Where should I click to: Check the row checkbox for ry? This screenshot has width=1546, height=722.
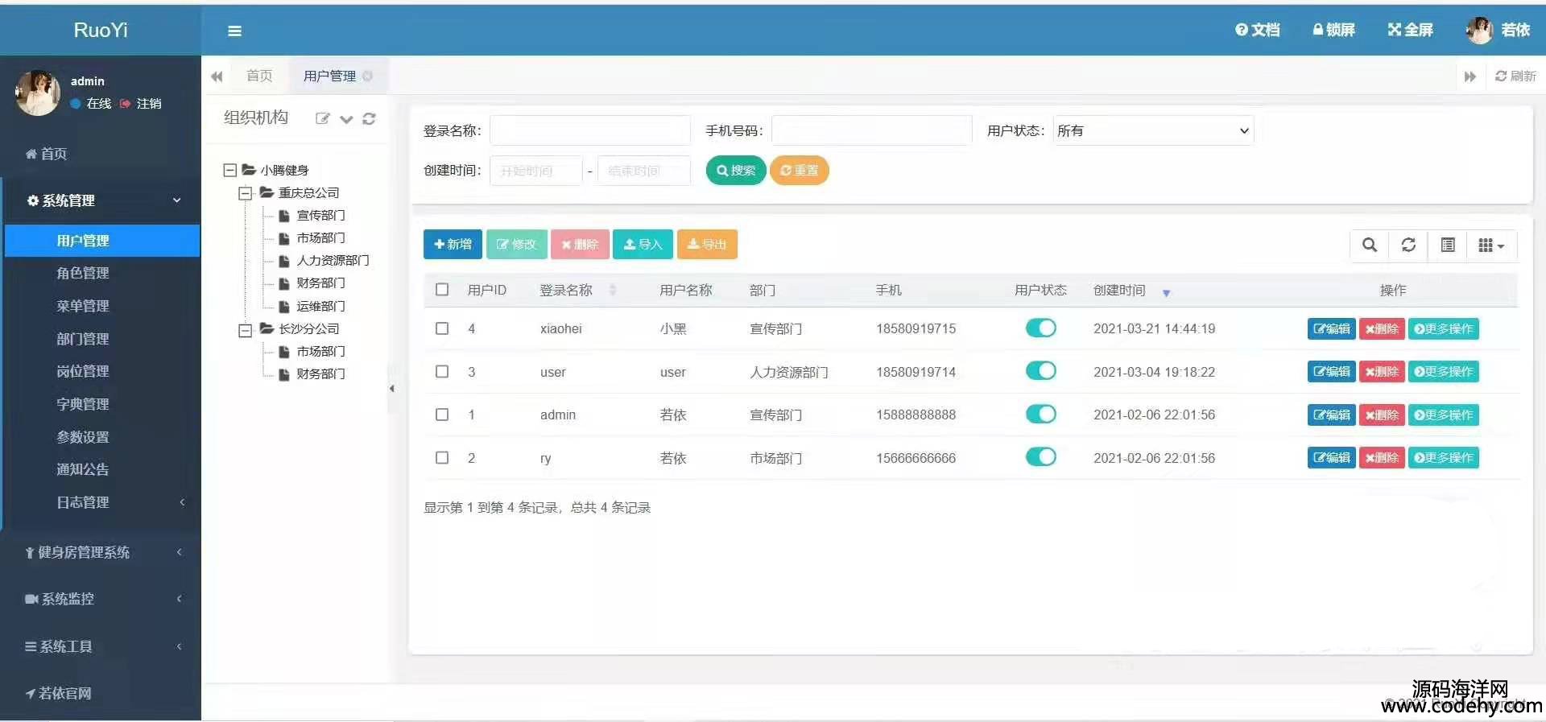pos(442,457)
